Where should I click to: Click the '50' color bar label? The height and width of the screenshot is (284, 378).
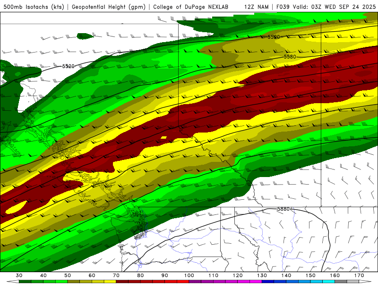(68, 275)
